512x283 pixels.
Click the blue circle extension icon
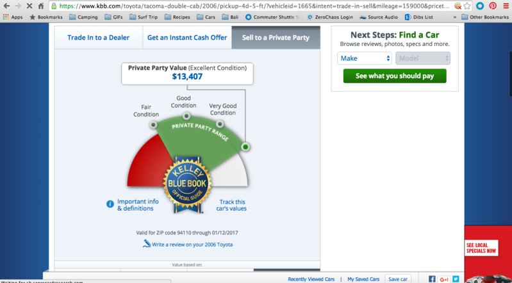click(x=480, y=6)
